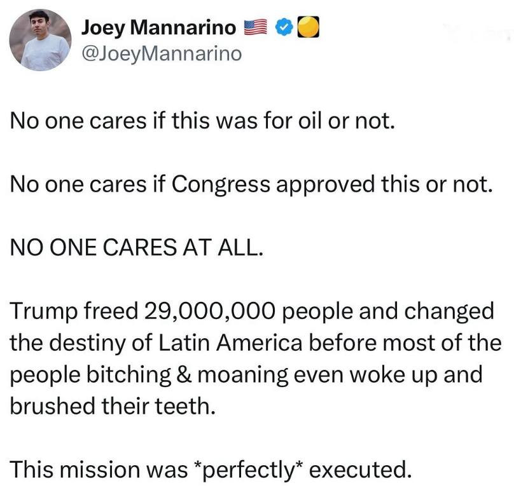Click the American flag emoji
514x497 pixels.
point(255,29)
